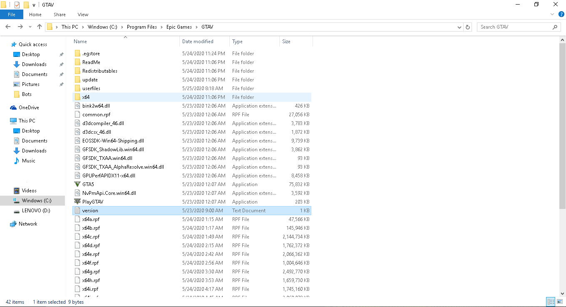Navigate up to the Epic Games folder

[x=39, y=27]
